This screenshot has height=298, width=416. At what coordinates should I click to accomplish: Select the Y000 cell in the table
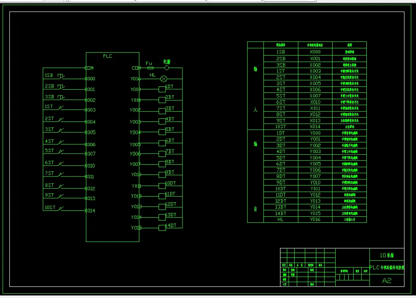click(315, 133)
